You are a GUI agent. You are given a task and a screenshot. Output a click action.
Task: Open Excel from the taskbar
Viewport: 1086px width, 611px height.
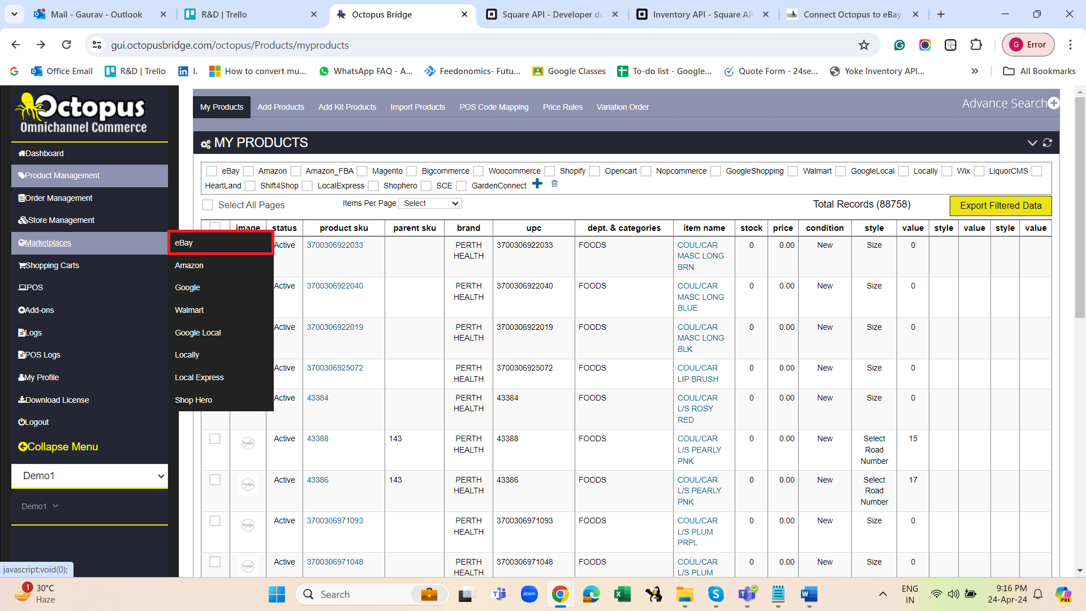point(622,594)
